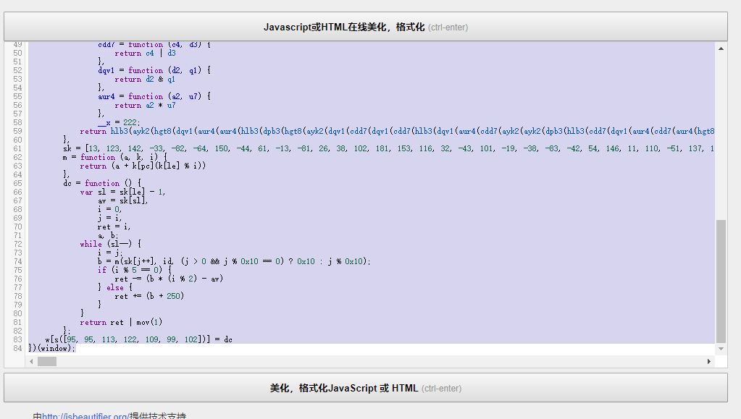Click the 'return (a + k[pc]' line

(x=143, y=166)
